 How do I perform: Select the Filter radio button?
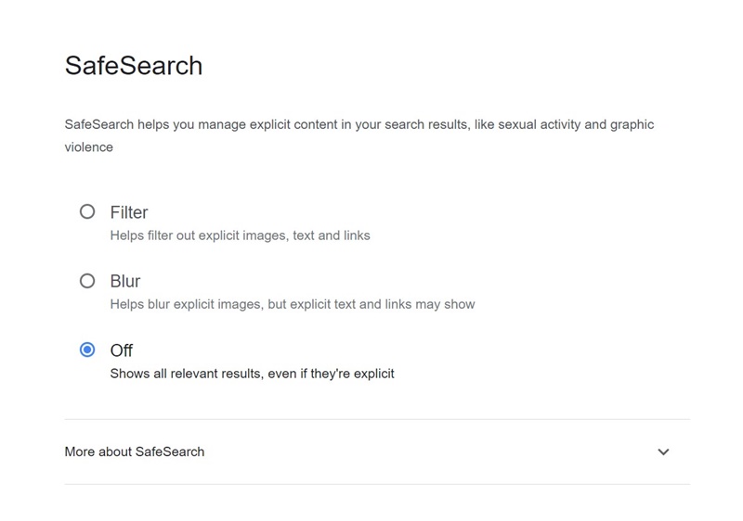[87, 211]
